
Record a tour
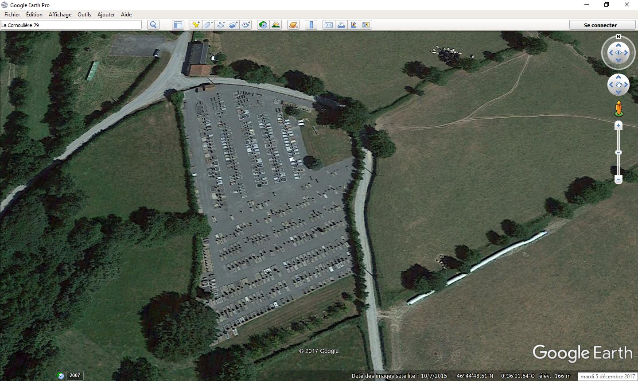[245, 25]
